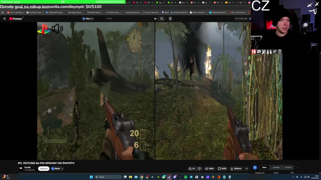Click the Remix button
Screen dimensions: 321x180
tap(56, 168)
